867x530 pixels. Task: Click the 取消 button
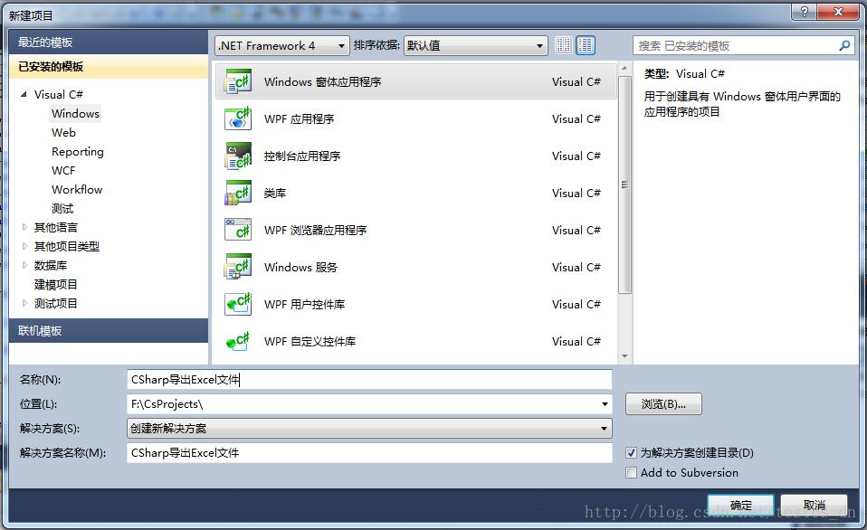pyautogui.click(x=814, y=506)
